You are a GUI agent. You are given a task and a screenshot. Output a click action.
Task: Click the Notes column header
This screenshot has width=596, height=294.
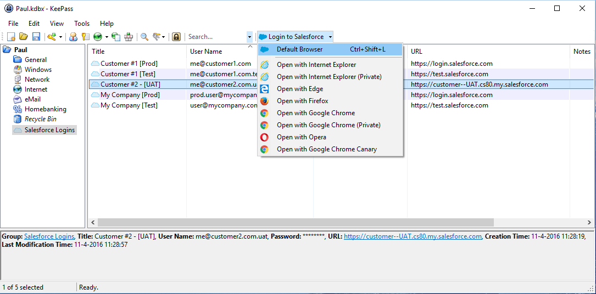[x=582, y=52]
